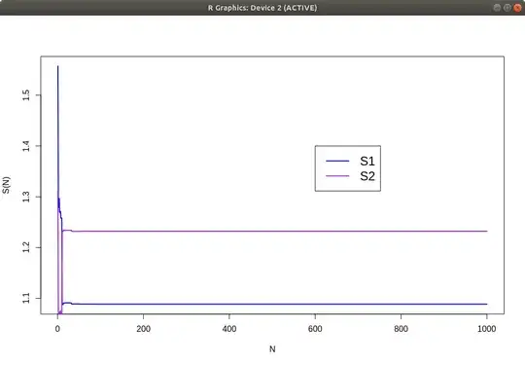Click the R Graphics Device 2 title text
Screen dimensions: 525x365
coord(262,8)
